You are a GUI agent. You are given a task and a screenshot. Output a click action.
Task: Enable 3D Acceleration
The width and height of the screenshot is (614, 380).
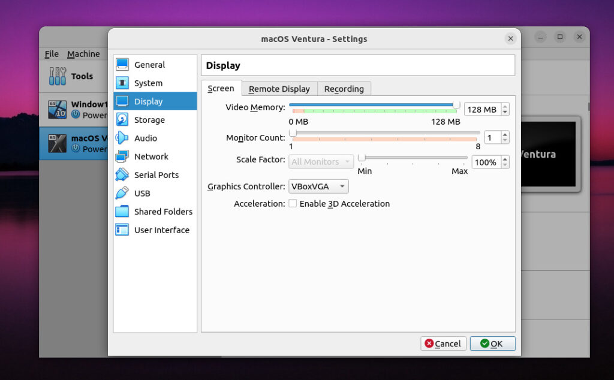[293, 204]
